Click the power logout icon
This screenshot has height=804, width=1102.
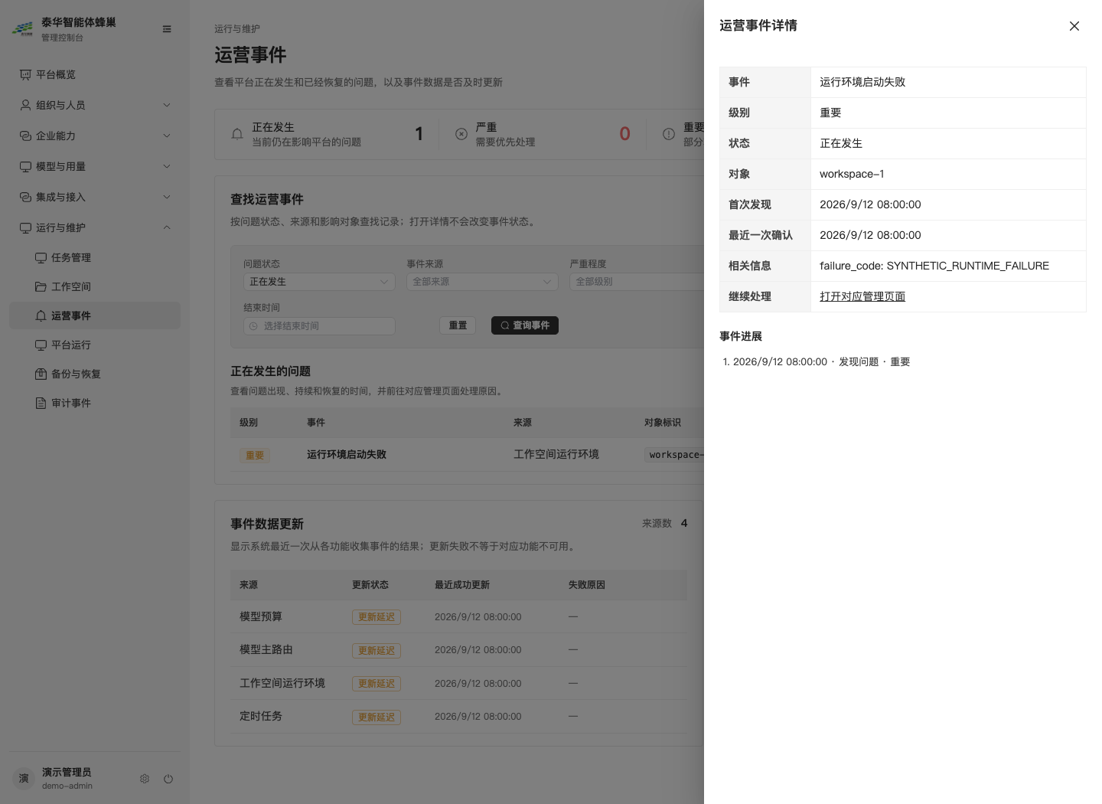(x=168, y=779)
